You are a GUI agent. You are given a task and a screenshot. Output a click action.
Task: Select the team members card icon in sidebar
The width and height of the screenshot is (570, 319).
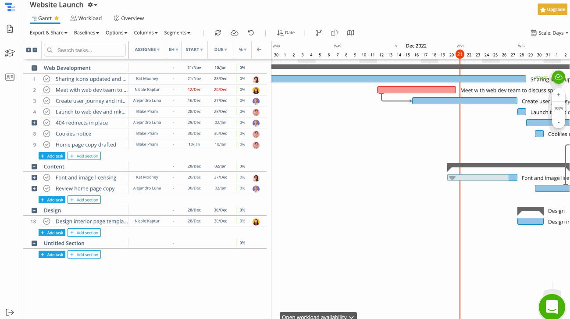pos(10,77)
